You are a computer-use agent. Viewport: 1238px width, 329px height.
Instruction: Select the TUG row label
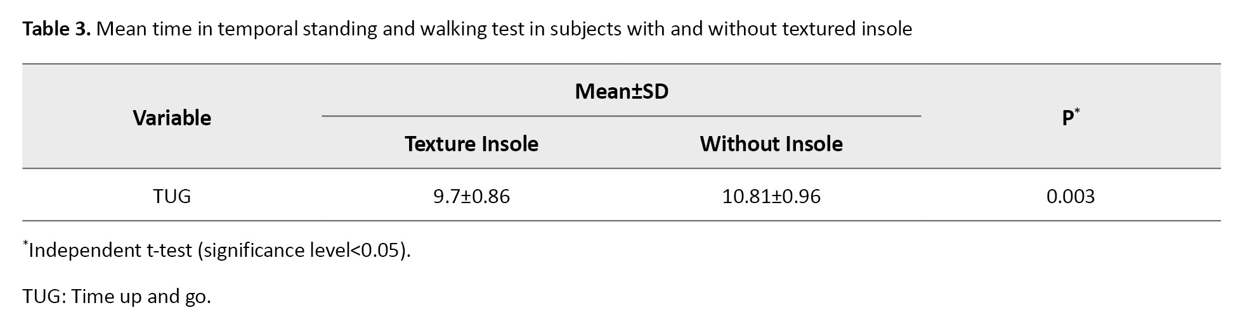[172, 196]
